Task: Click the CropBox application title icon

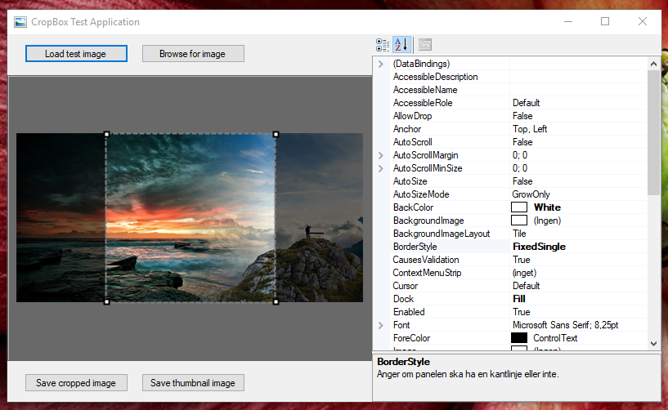Action: click(x=20, y=22)
